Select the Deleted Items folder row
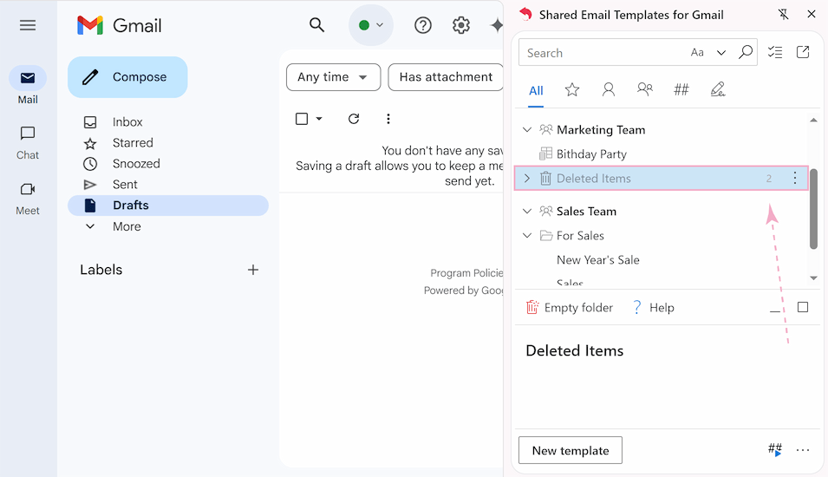828x477 pixels. [662, 178]
